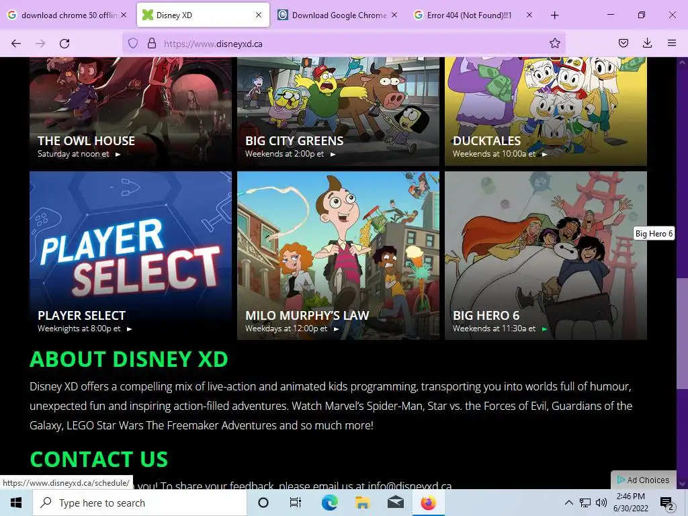This screenshot has height=516, width=688.
Task: Click arrow beside Weekends at 2:00p et
Action: point(333,155)
